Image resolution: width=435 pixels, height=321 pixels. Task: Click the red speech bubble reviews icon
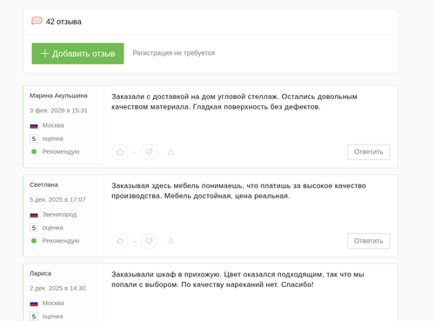(37, 21)
